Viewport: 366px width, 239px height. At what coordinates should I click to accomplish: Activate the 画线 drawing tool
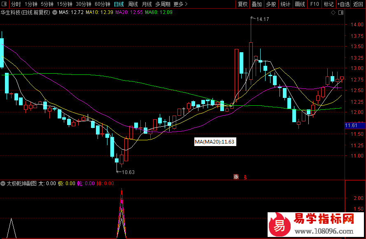(x=300, y=4)
